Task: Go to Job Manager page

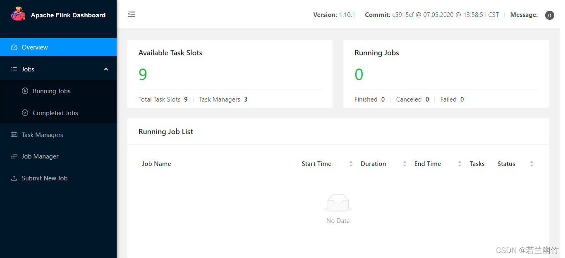Action: 58,156
